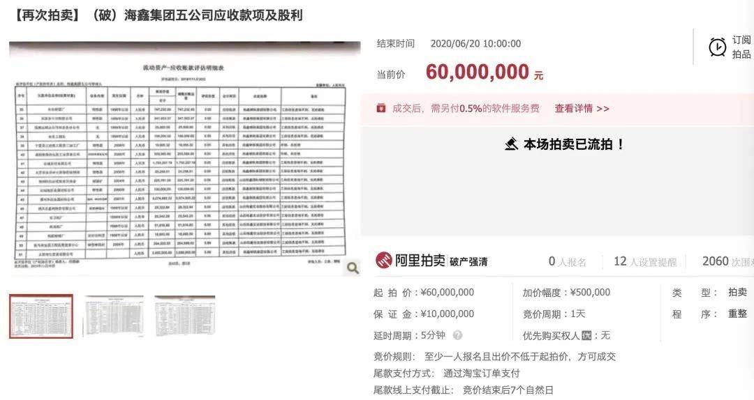Click the 2060 次围观 view count
The height and width of the screenshot is (400, 754).
point(727,261)
